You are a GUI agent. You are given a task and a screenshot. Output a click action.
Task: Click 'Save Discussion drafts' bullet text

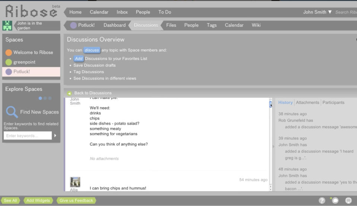(x=94, y=65)
